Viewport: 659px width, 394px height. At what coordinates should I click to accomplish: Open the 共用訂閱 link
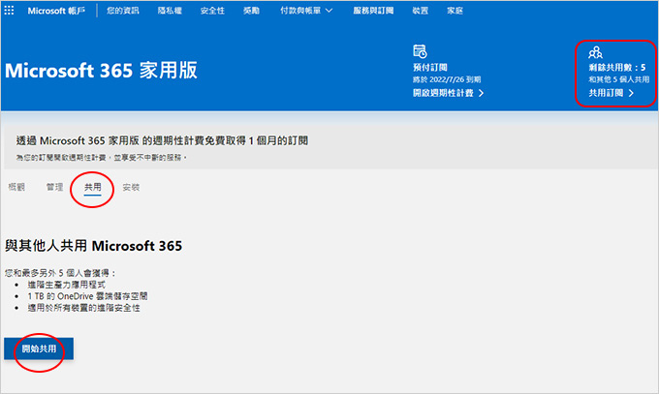612,93
